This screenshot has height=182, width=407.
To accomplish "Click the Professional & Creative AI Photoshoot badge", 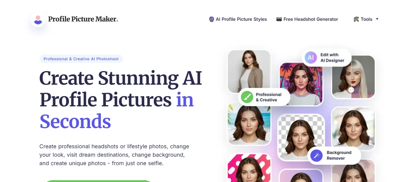I will click(x=81, y=59).
